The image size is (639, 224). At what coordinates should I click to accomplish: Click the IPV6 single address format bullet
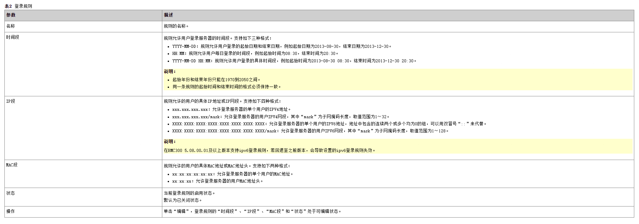[329, 124]
